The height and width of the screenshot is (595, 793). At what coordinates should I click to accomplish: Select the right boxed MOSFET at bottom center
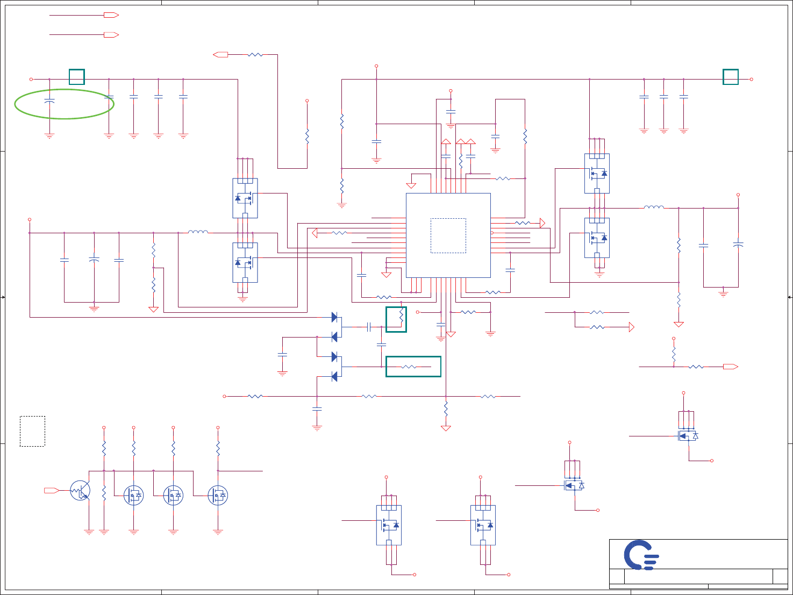click(483, 525)
